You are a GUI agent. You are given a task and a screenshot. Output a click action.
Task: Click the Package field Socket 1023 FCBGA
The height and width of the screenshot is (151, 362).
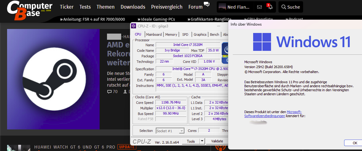188,56
